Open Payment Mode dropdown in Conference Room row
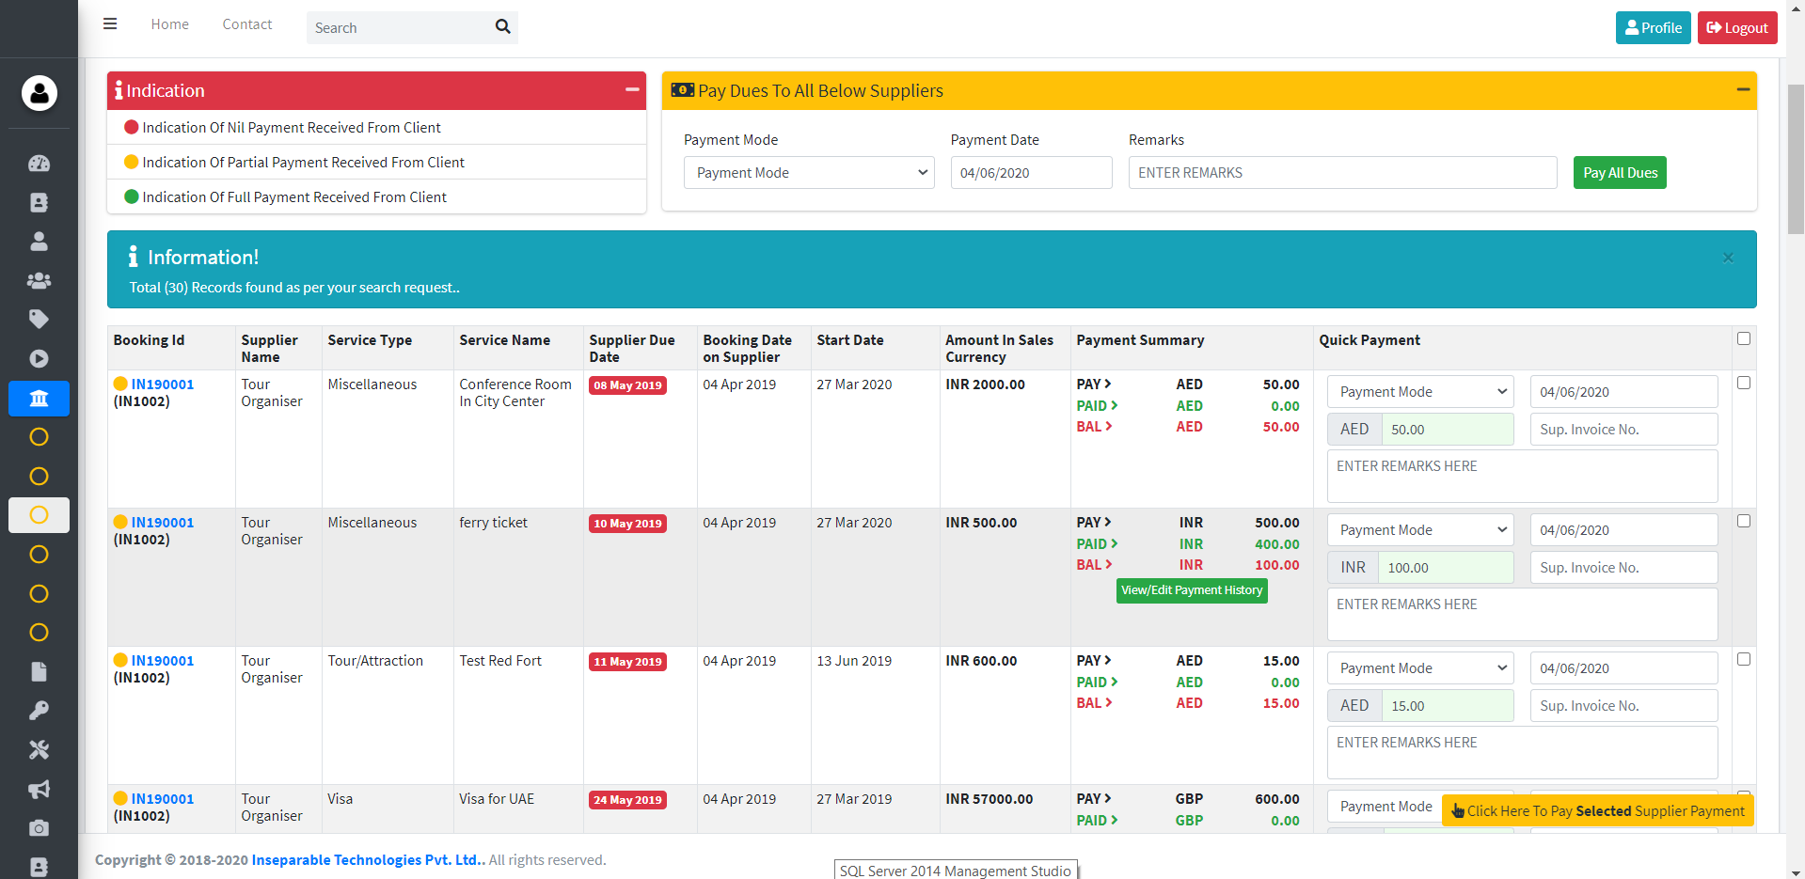Image resolution: width=1805 pixels, height=879 pixels. (x=1420, y=392)
